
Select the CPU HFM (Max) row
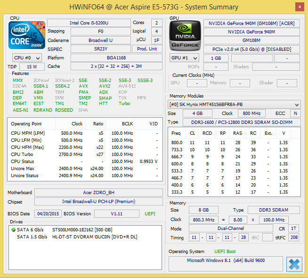[85, 147]
